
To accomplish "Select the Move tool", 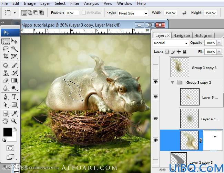I will click(x=14, y=41).
